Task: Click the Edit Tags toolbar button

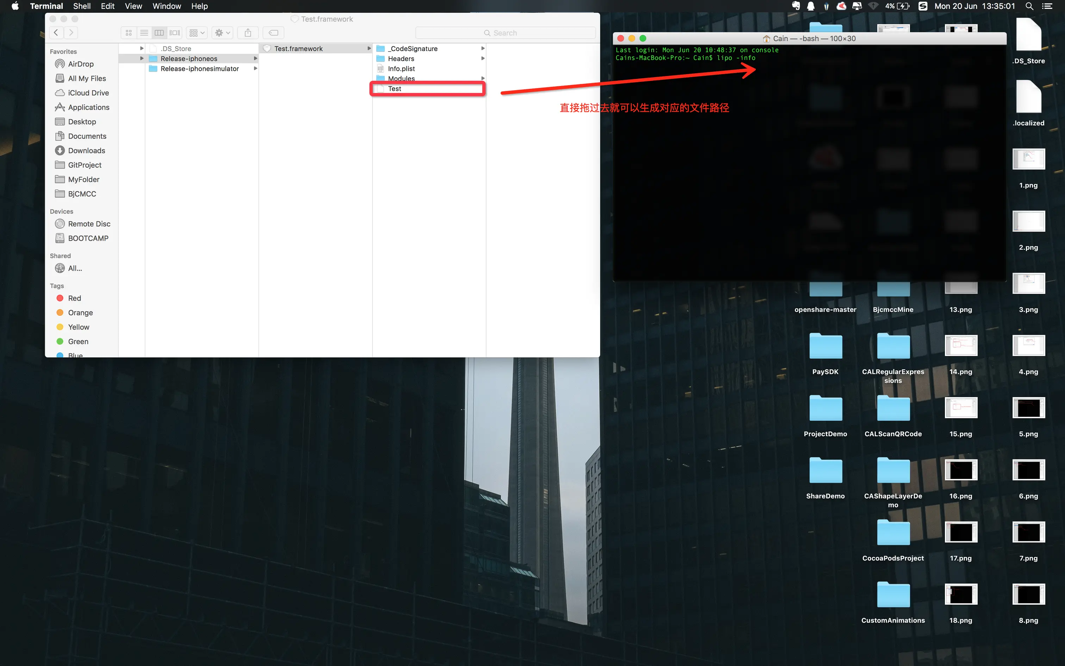Action: click(x=273, y=32)
